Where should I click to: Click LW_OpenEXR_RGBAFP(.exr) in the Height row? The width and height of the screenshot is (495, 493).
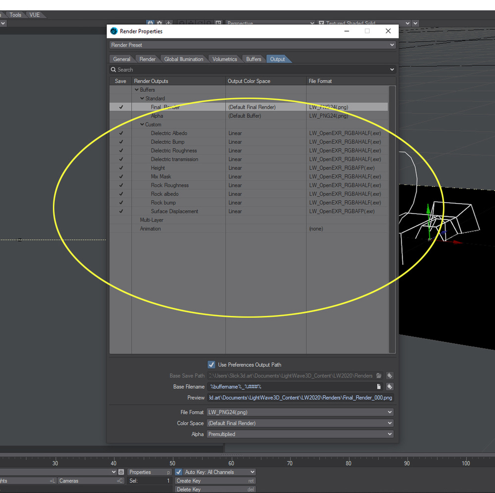coord(342,168)
